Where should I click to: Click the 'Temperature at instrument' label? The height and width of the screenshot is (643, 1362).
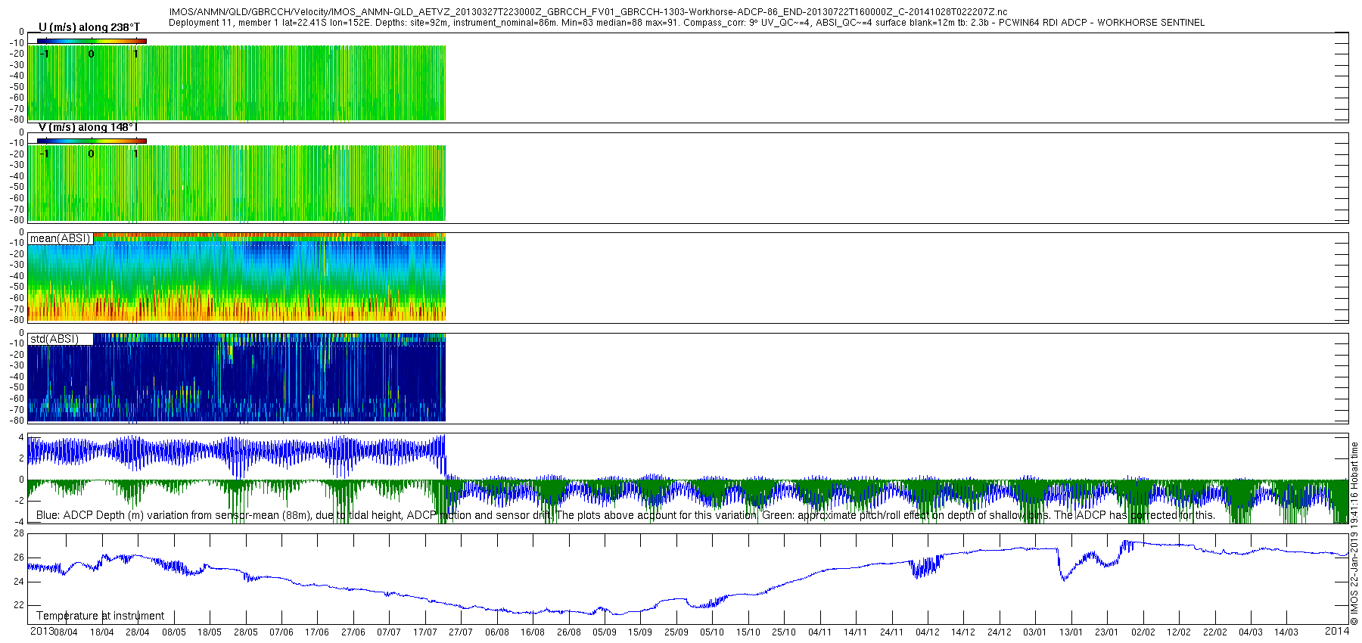[x=100, y=616]
